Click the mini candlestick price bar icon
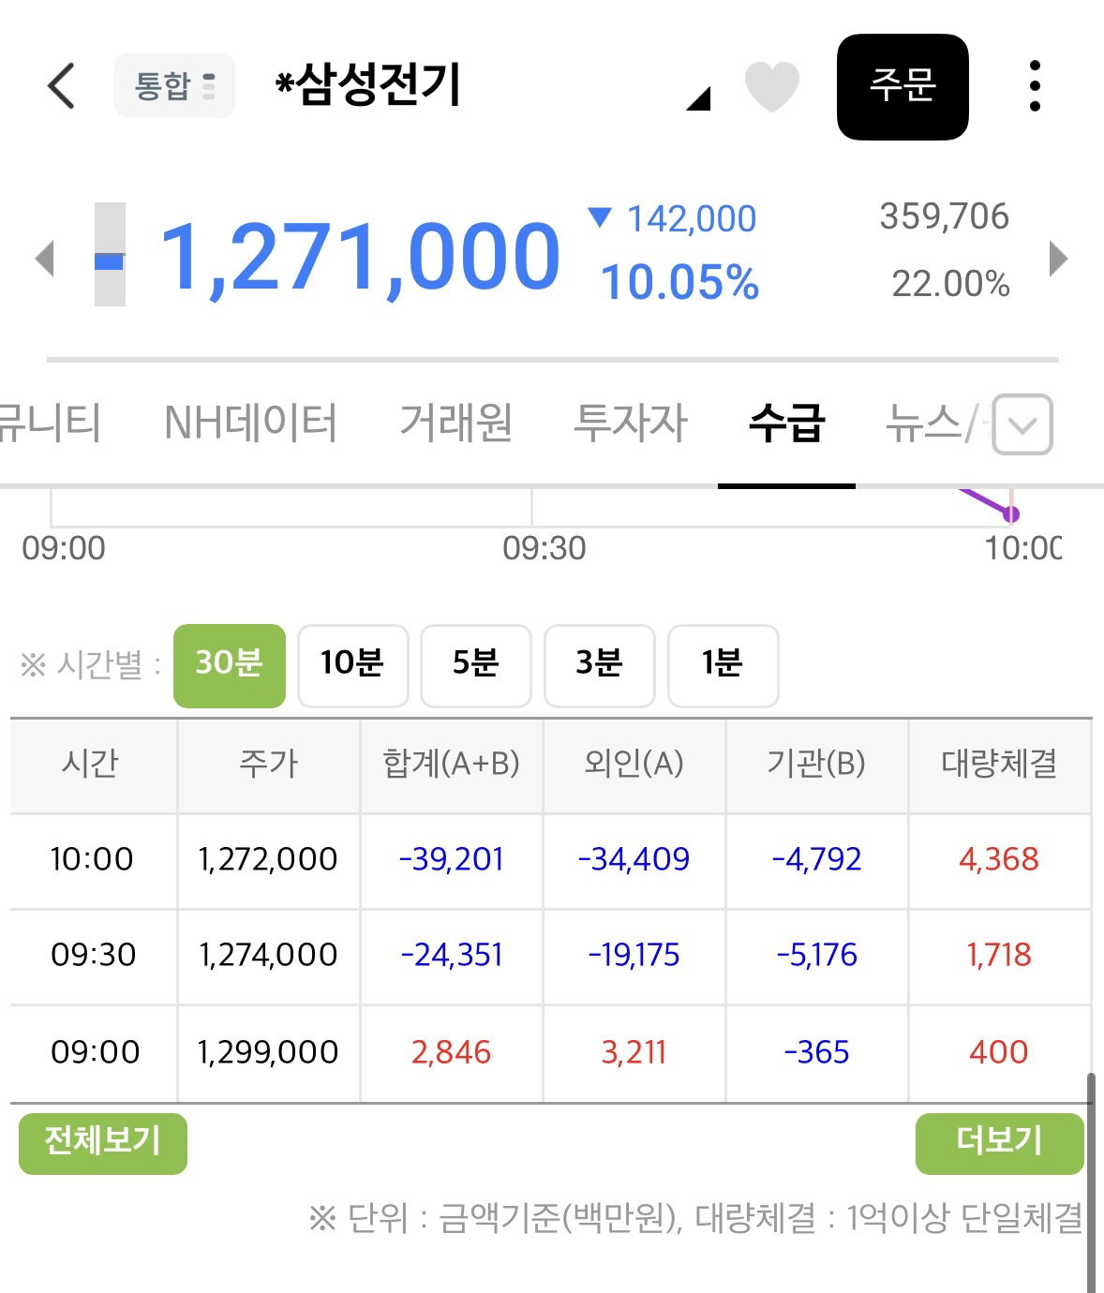The width and height of the screenshot is (1104, 1293). pos(110,254)
